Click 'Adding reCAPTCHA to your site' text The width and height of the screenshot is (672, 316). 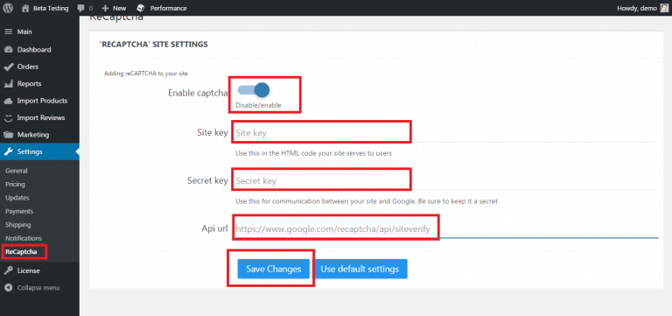point(146,74)
